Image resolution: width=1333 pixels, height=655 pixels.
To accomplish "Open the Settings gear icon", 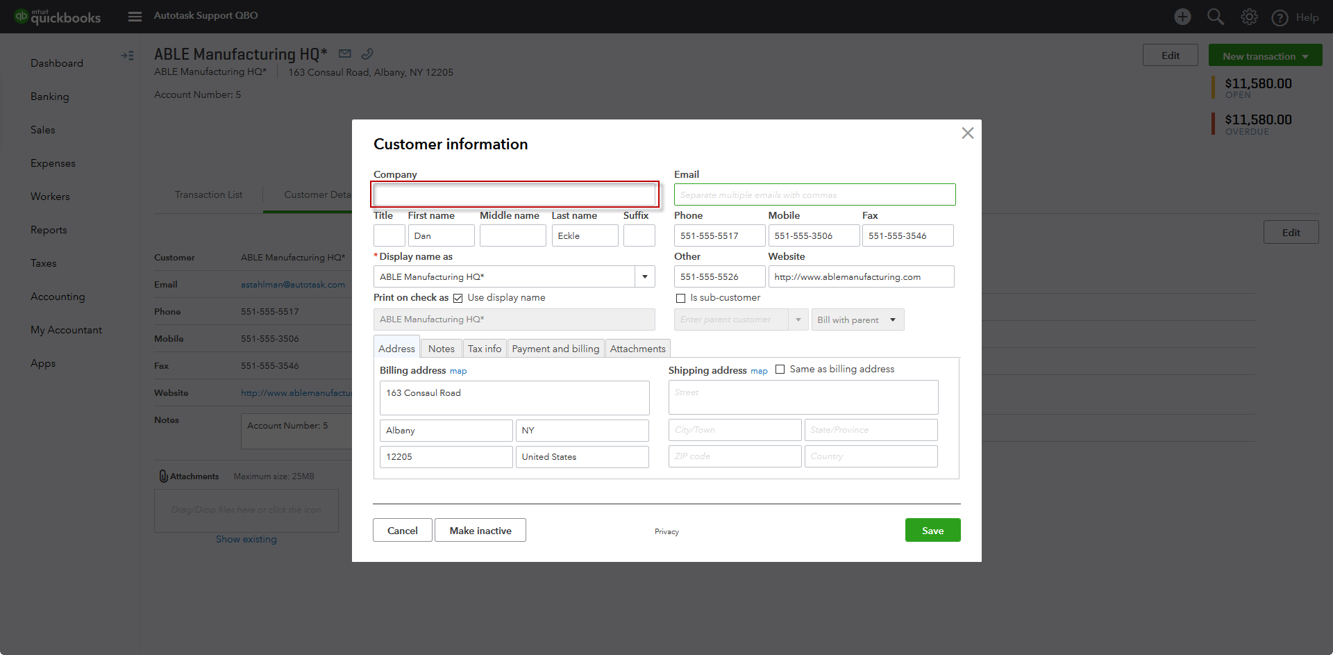I will (1249, 17).
